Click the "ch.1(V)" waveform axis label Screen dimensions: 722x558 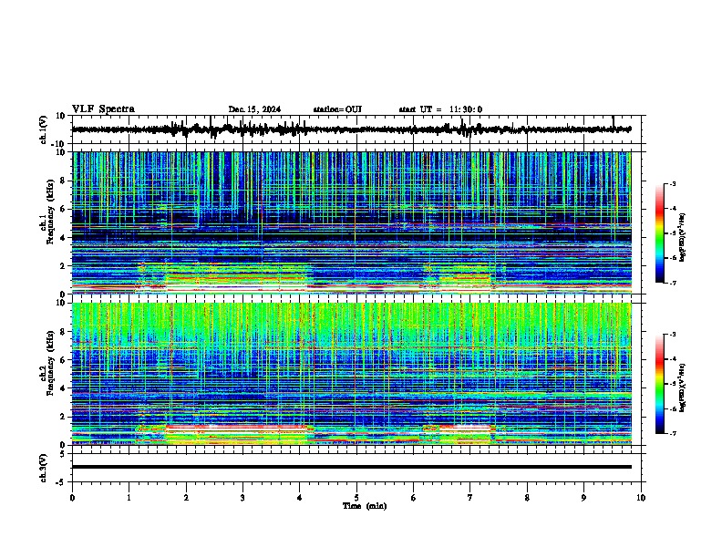point(43,129)
